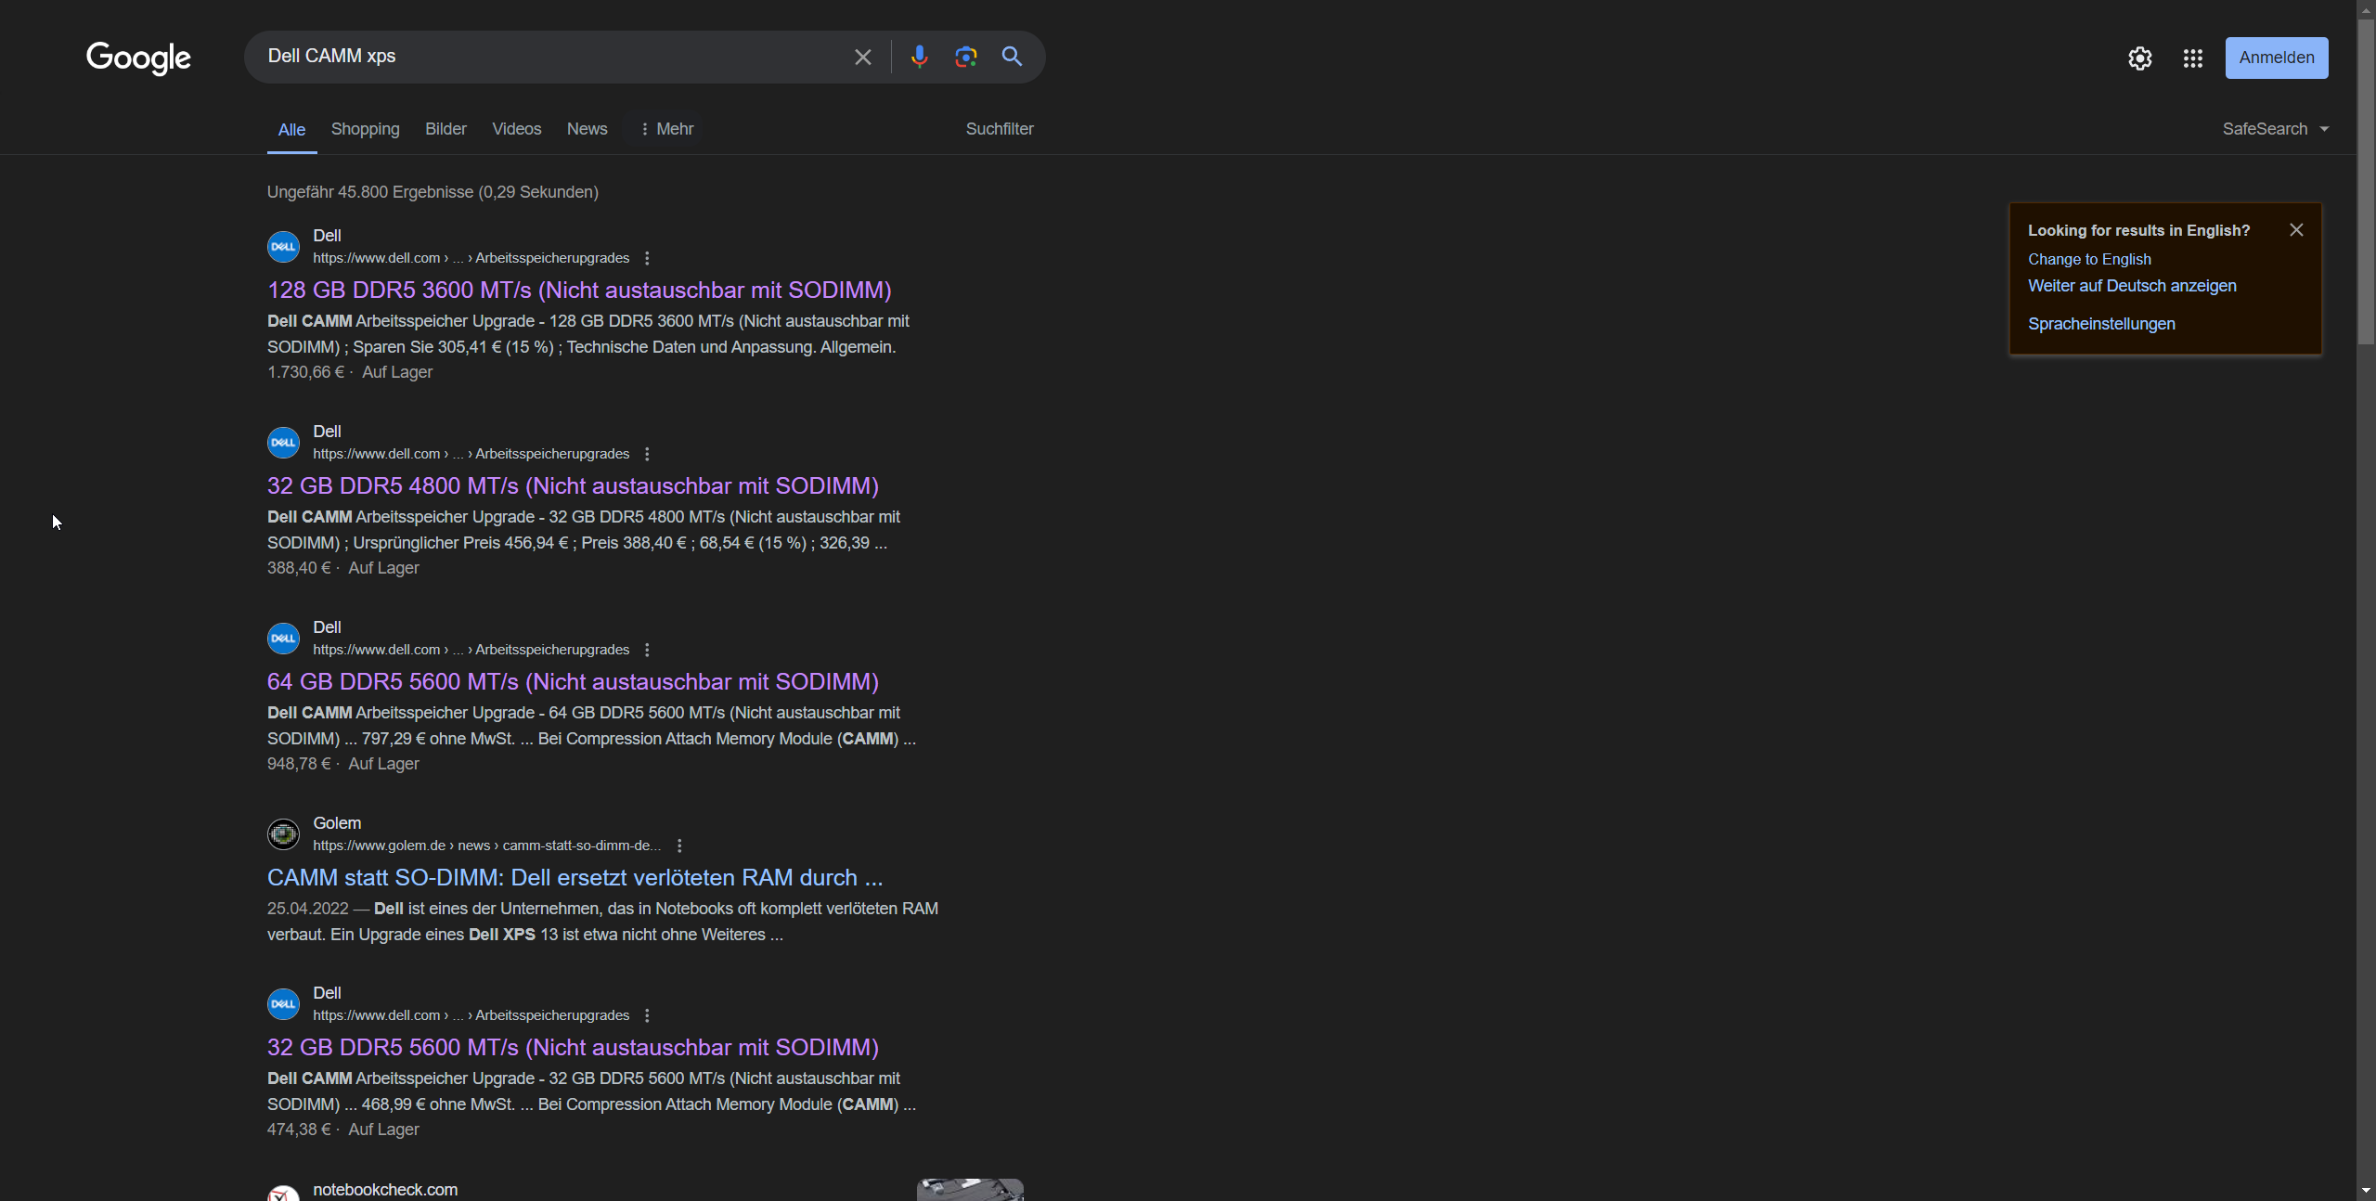Click into the search input field
2376x1201 pixels.
[548, 57]
